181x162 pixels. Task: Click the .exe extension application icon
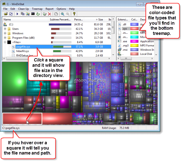click(x=119, y=41)
